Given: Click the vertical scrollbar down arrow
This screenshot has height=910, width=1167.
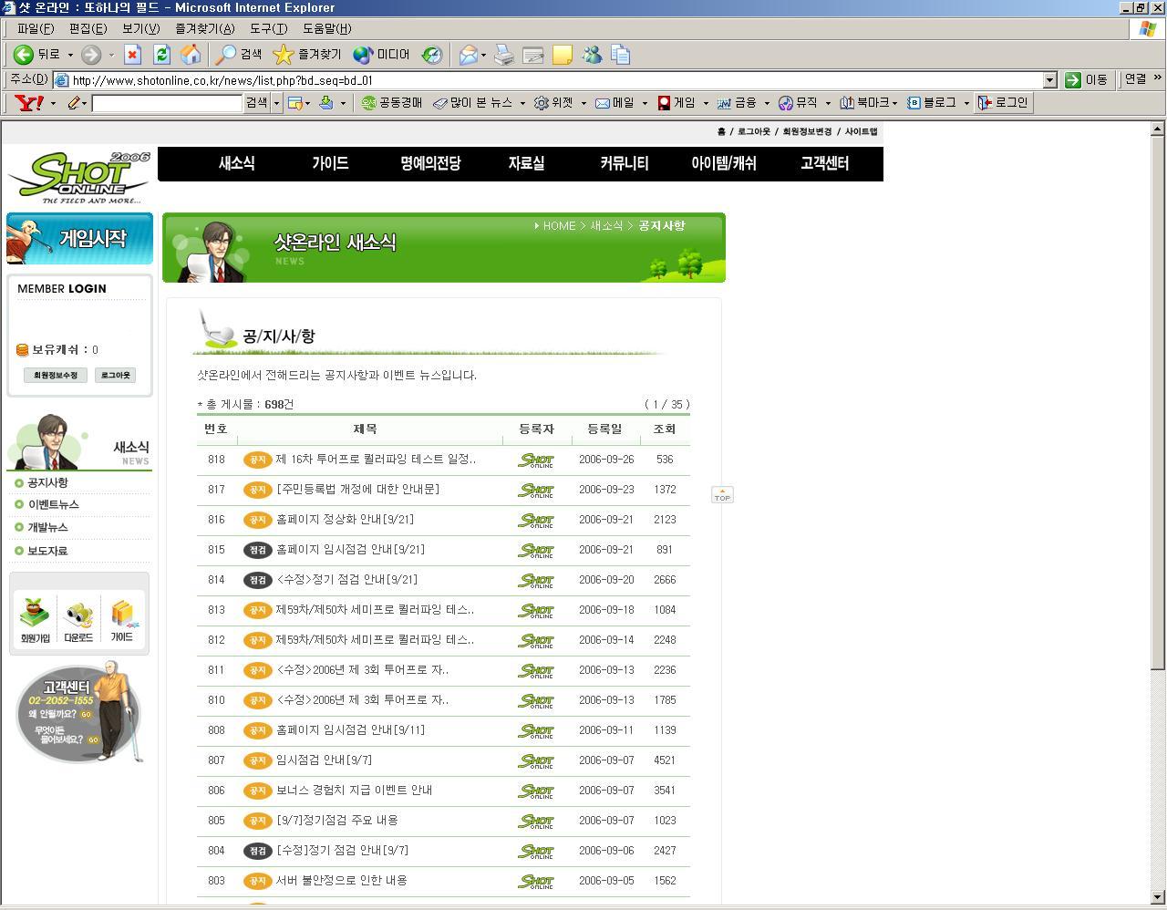Looking at the screenshot, I should pos(1158,896).
